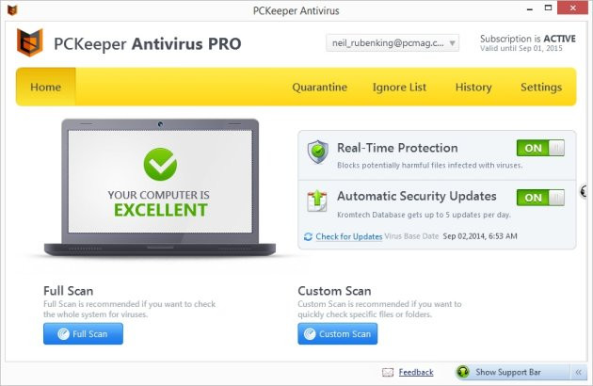The image size is (593, 386).
Task: Start a Custom Scan
Action: click(337, 334)
